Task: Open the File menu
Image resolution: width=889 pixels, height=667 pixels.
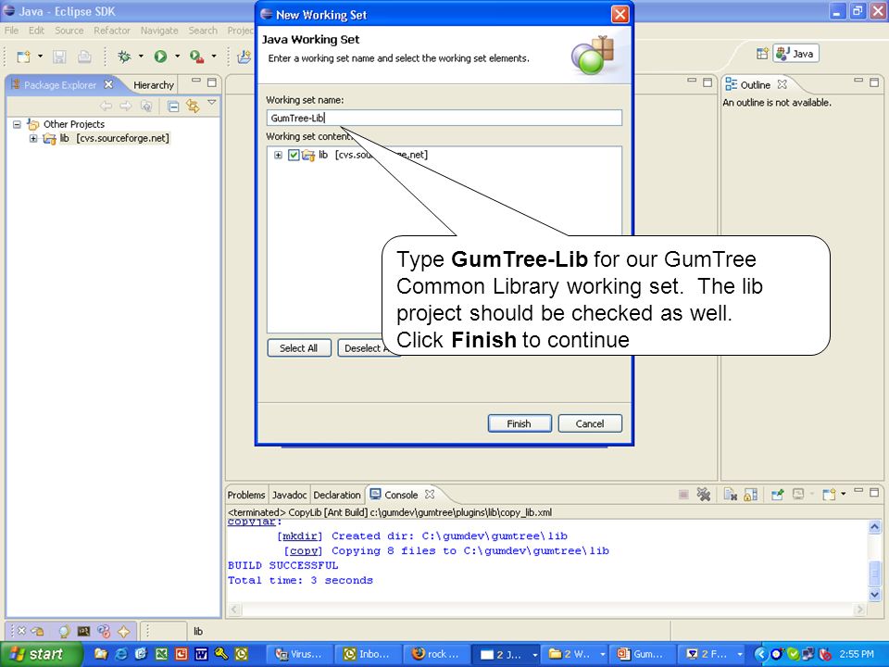Action: pyautogui.click(x=11, y=31)
